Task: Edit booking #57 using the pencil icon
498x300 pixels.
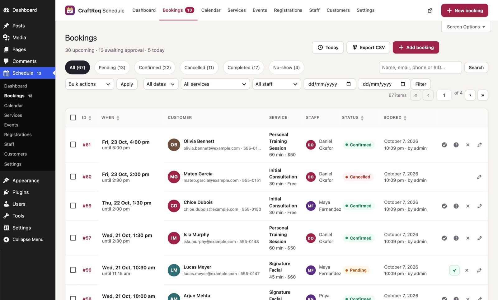Action: point(480,238)
